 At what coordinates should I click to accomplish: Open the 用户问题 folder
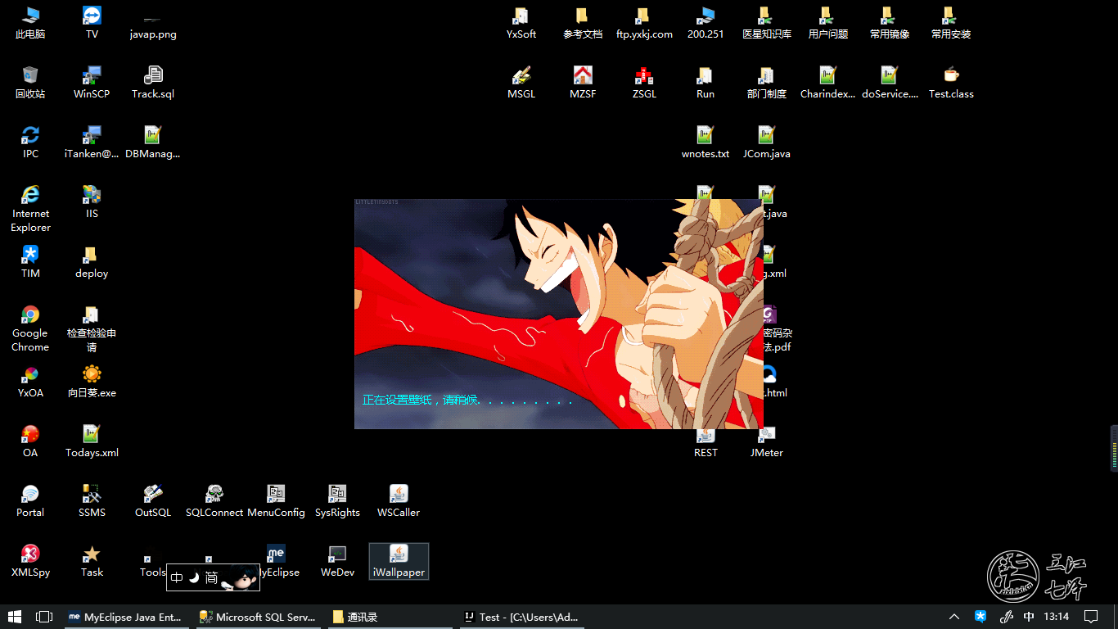point(828,23)
